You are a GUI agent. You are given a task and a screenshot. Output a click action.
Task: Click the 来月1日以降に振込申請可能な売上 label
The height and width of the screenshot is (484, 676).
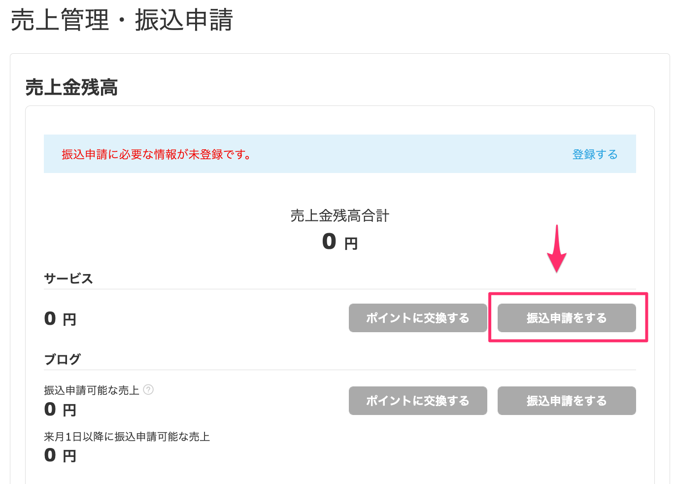tap(127, 437)
